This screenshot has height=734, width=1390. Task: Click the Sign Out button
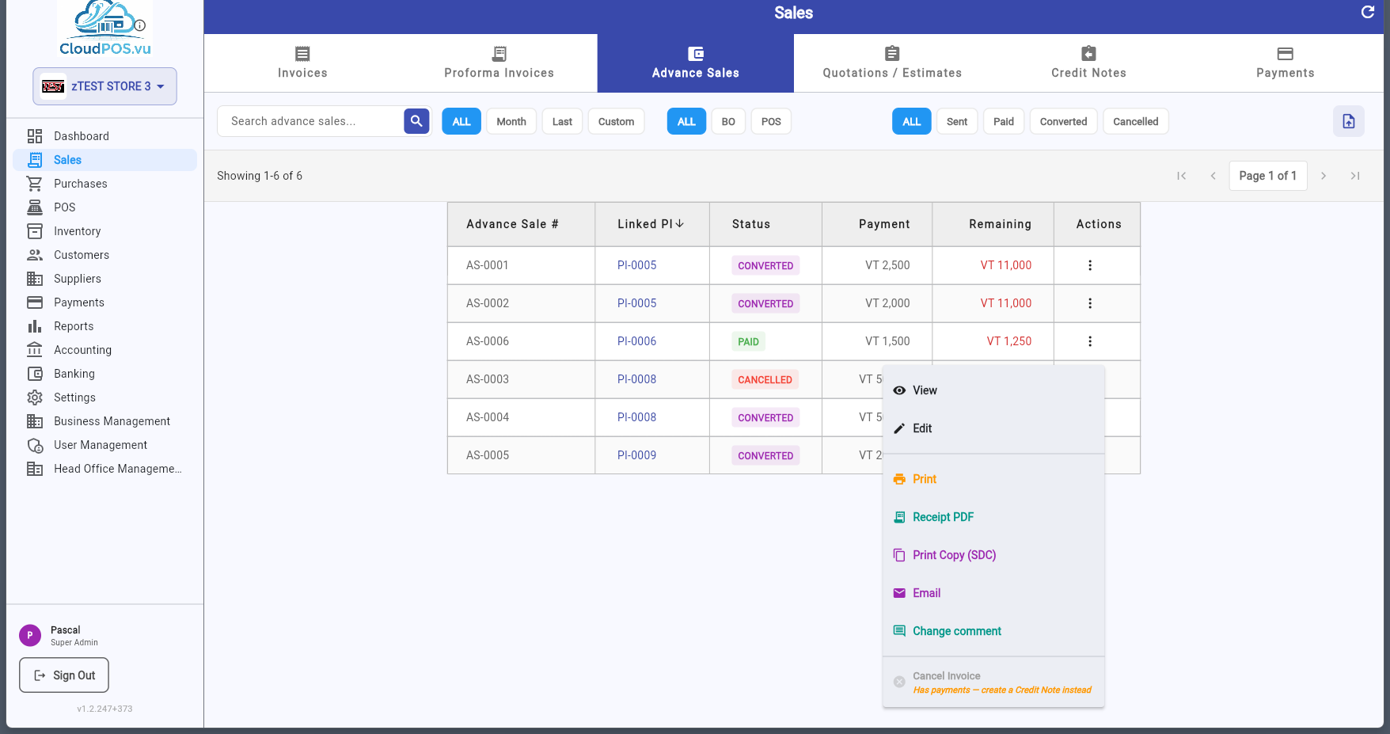click(64, 675)
